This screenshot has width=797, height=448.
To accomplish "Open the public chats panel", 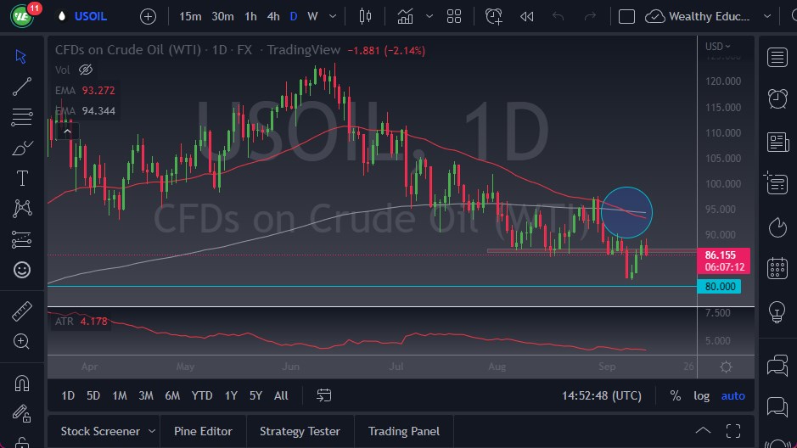I will click(777, 365).
